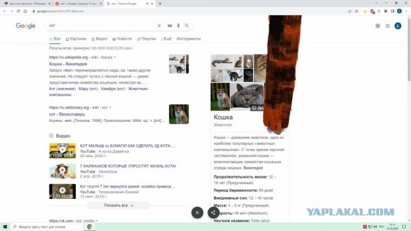411x231 pixels.
Task: Select the Все search tab
Action: click(x=55, y=38)
